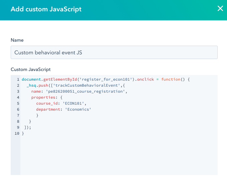Click line number 5 in the gutter
The height and width of the screenshot is (178, 227).
(17, 103)
